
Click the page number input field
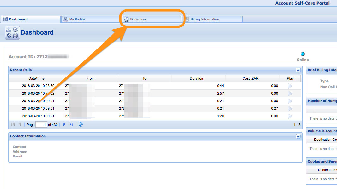pos(41,125)
